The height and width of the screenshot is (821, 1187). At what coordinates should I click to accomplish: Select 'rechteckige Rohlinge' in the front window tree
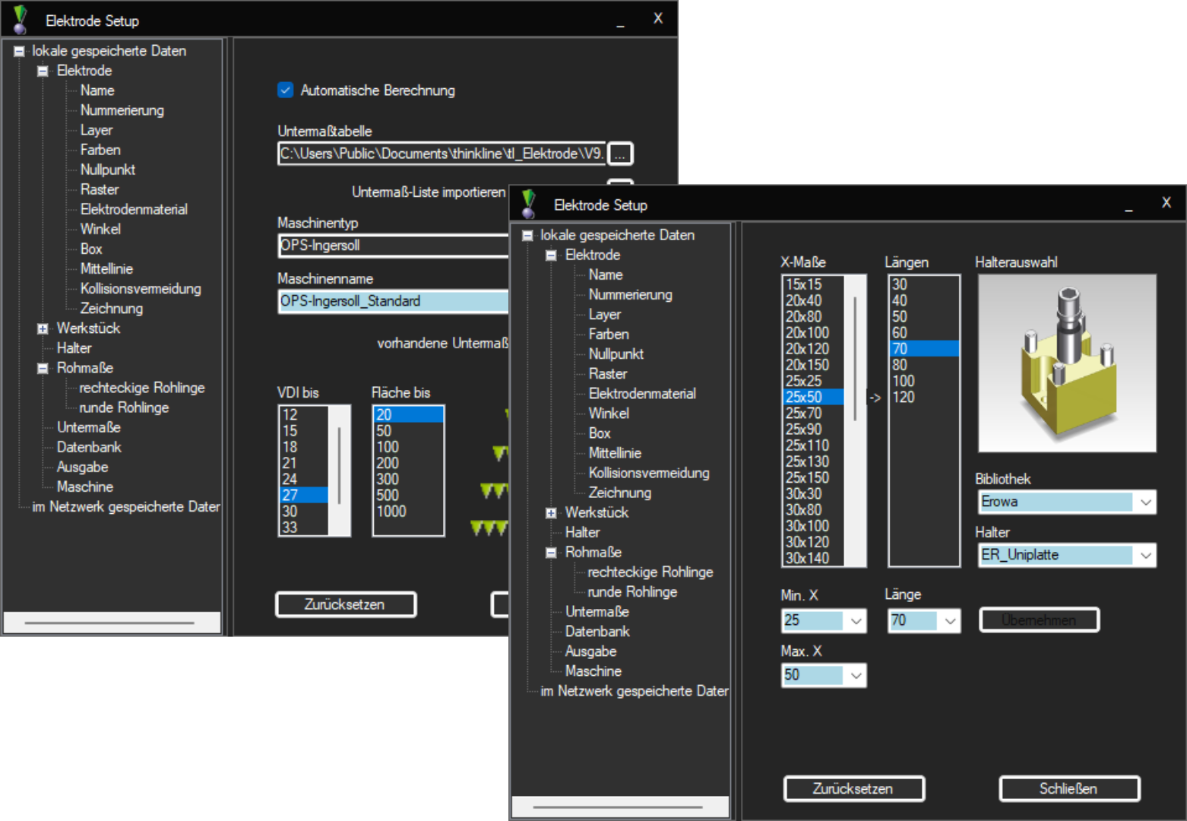650,572
